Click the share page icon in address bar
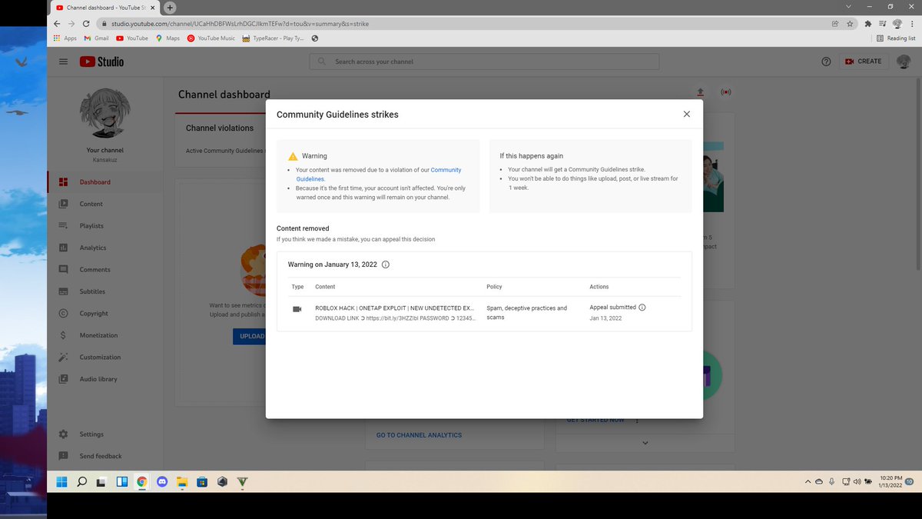 [835, 24]
